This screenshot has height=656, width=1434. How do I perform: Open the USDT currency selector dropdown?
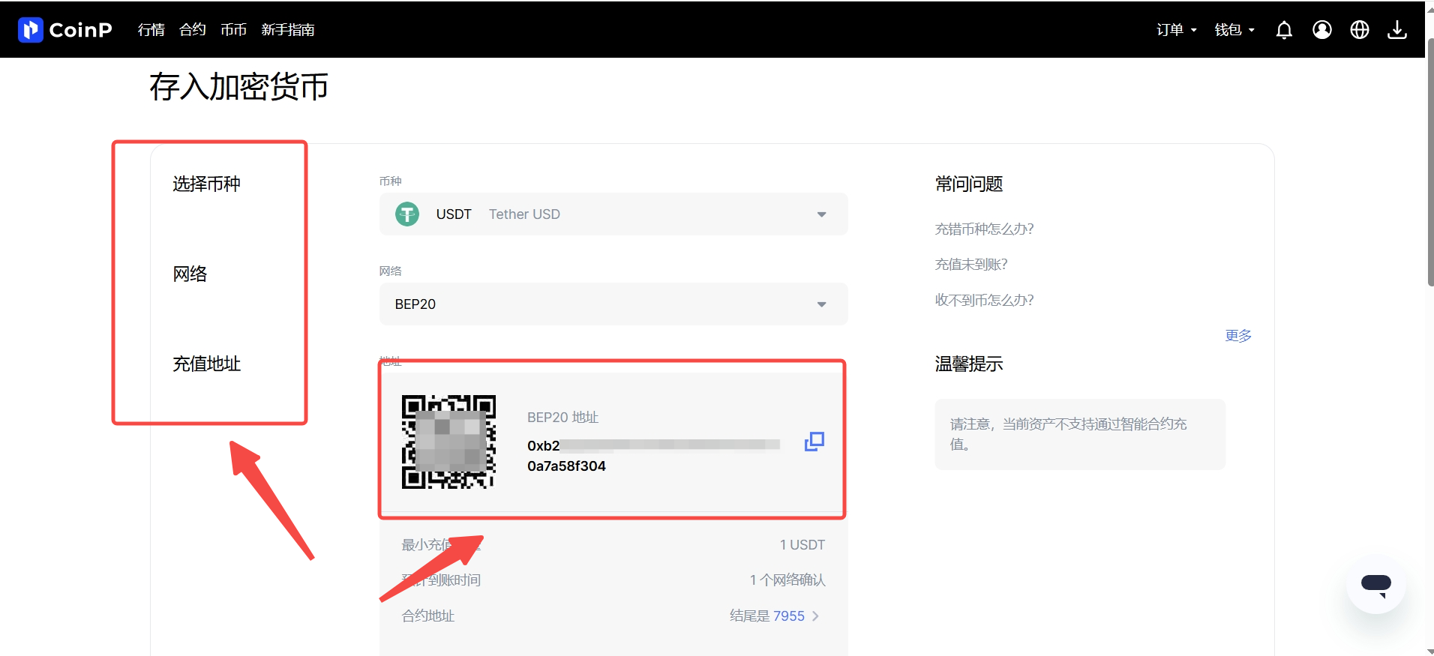tap(613, 214)
